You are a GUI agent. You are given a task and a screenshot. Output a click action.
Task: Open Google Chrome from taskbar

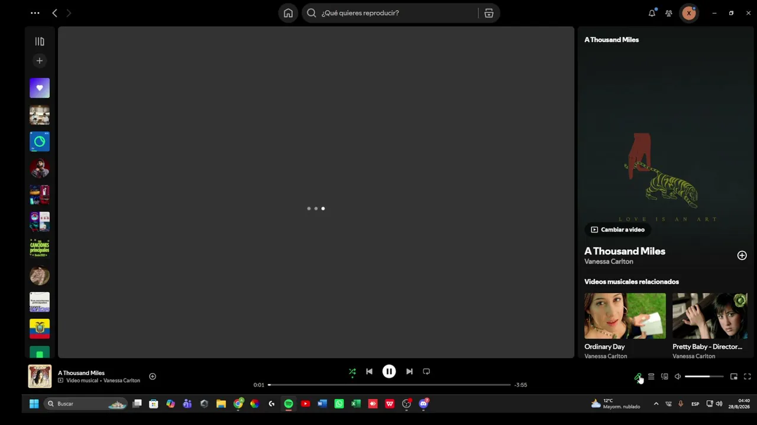click(x=238, y=404)
